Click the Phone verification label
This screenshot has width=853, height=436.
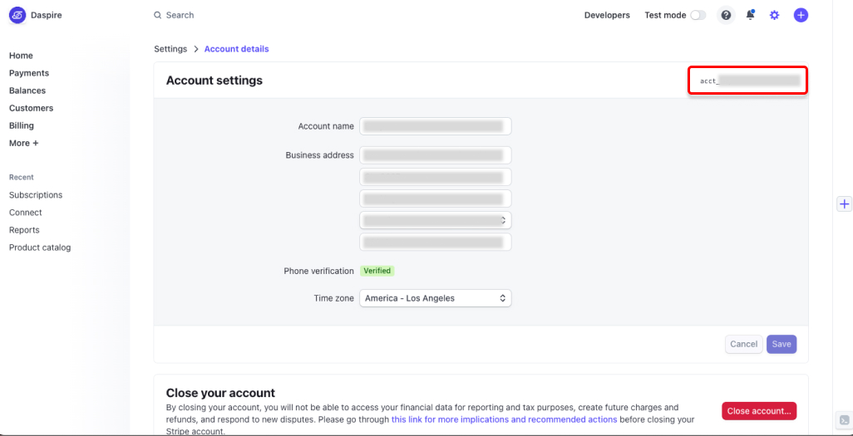point(318,271)
